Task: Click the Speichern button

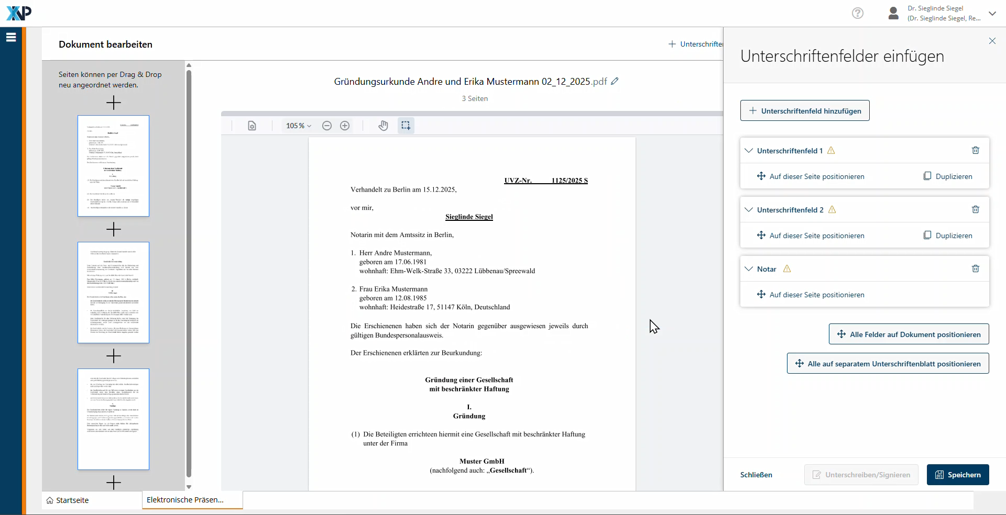Action: pos(957,475)
